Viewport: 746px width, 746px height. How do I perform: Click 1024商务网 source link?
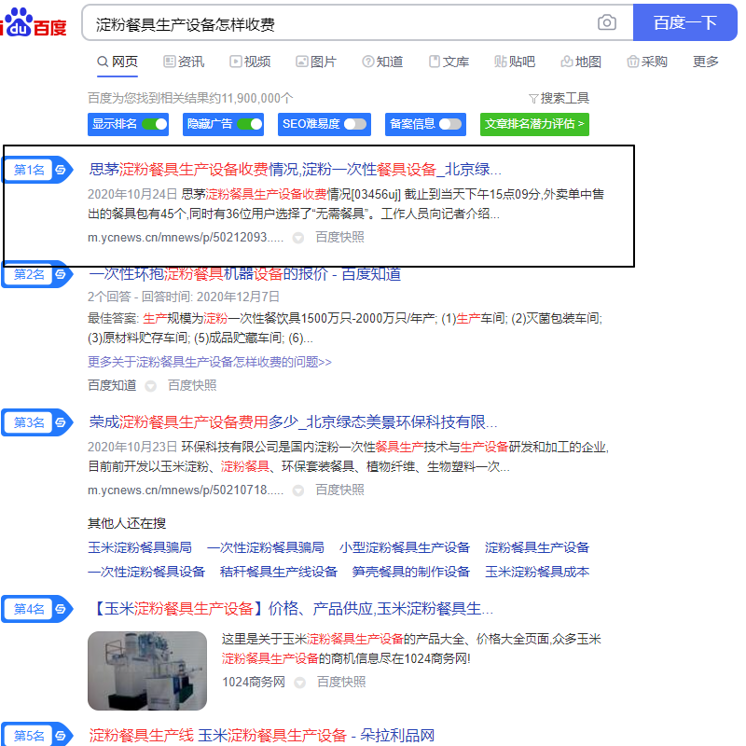[254, 683]
